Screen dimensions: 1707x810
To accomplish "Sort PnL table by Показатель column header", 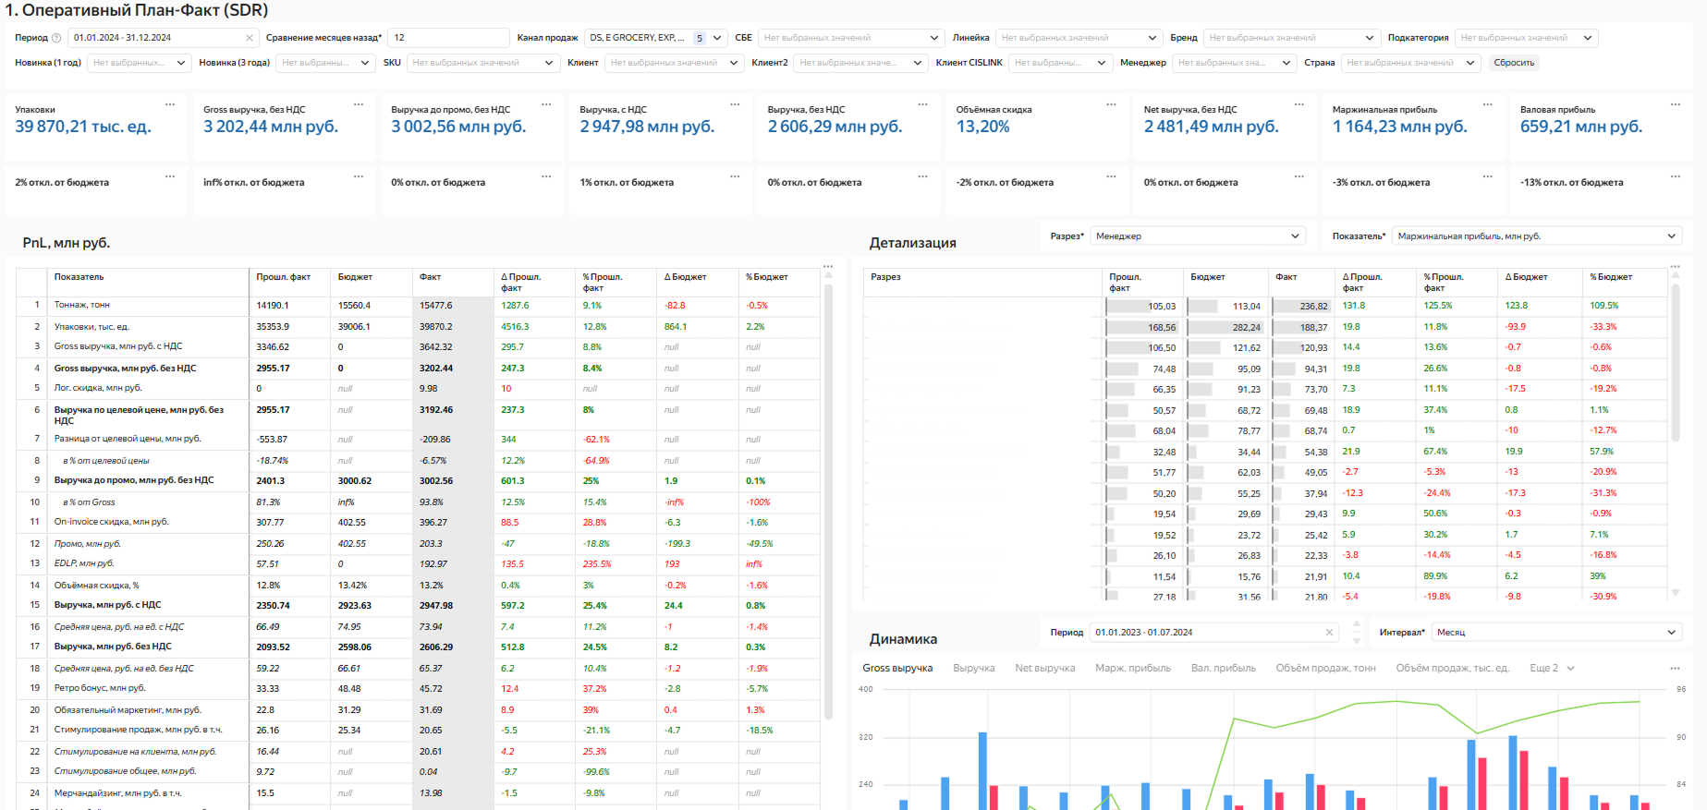I will coord(79,277).
